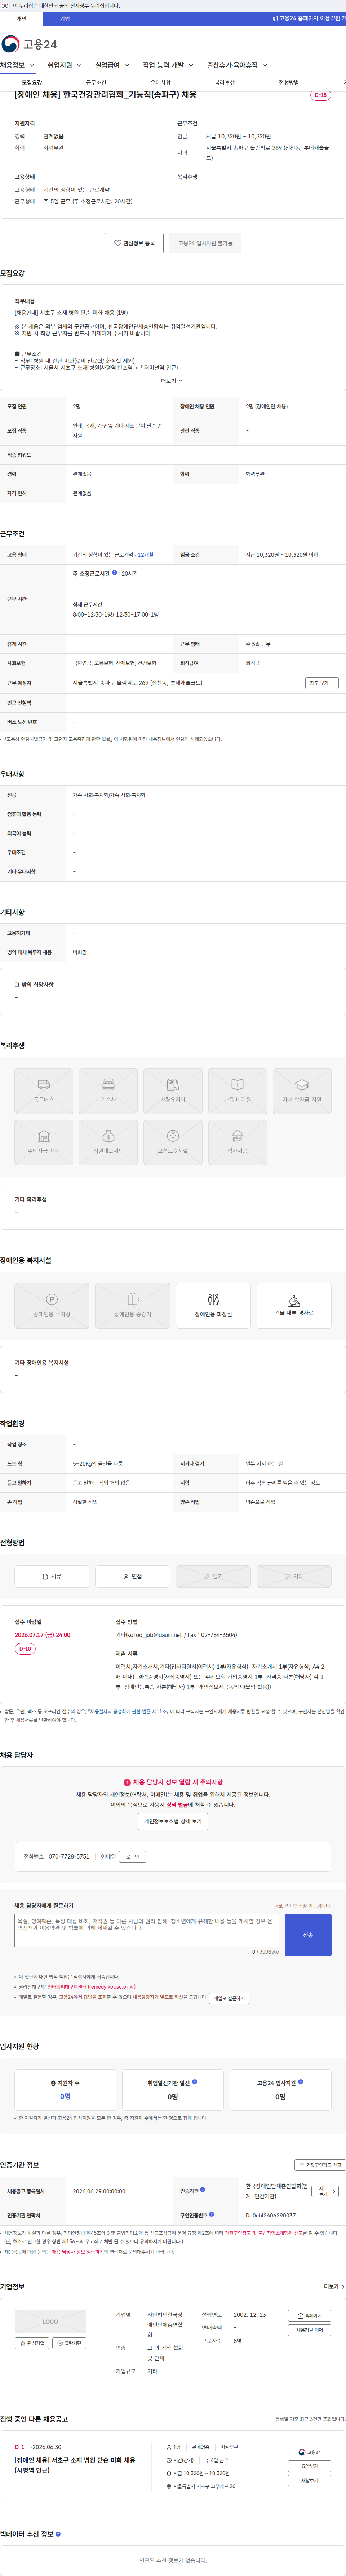The image size is (346, 2576).
Task: Click the 주택자금 지원 benefit icon
Action: (x=44, y=1142)
